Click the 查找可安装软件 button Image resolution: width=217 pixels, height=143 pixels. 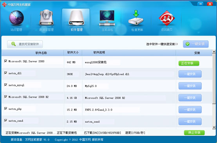[25, 44]
